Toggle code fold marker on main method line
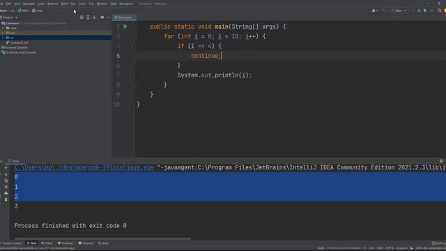 click(134, 26)
